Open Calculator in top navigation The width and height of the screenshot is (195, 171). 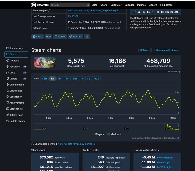(x=116, y=5)
